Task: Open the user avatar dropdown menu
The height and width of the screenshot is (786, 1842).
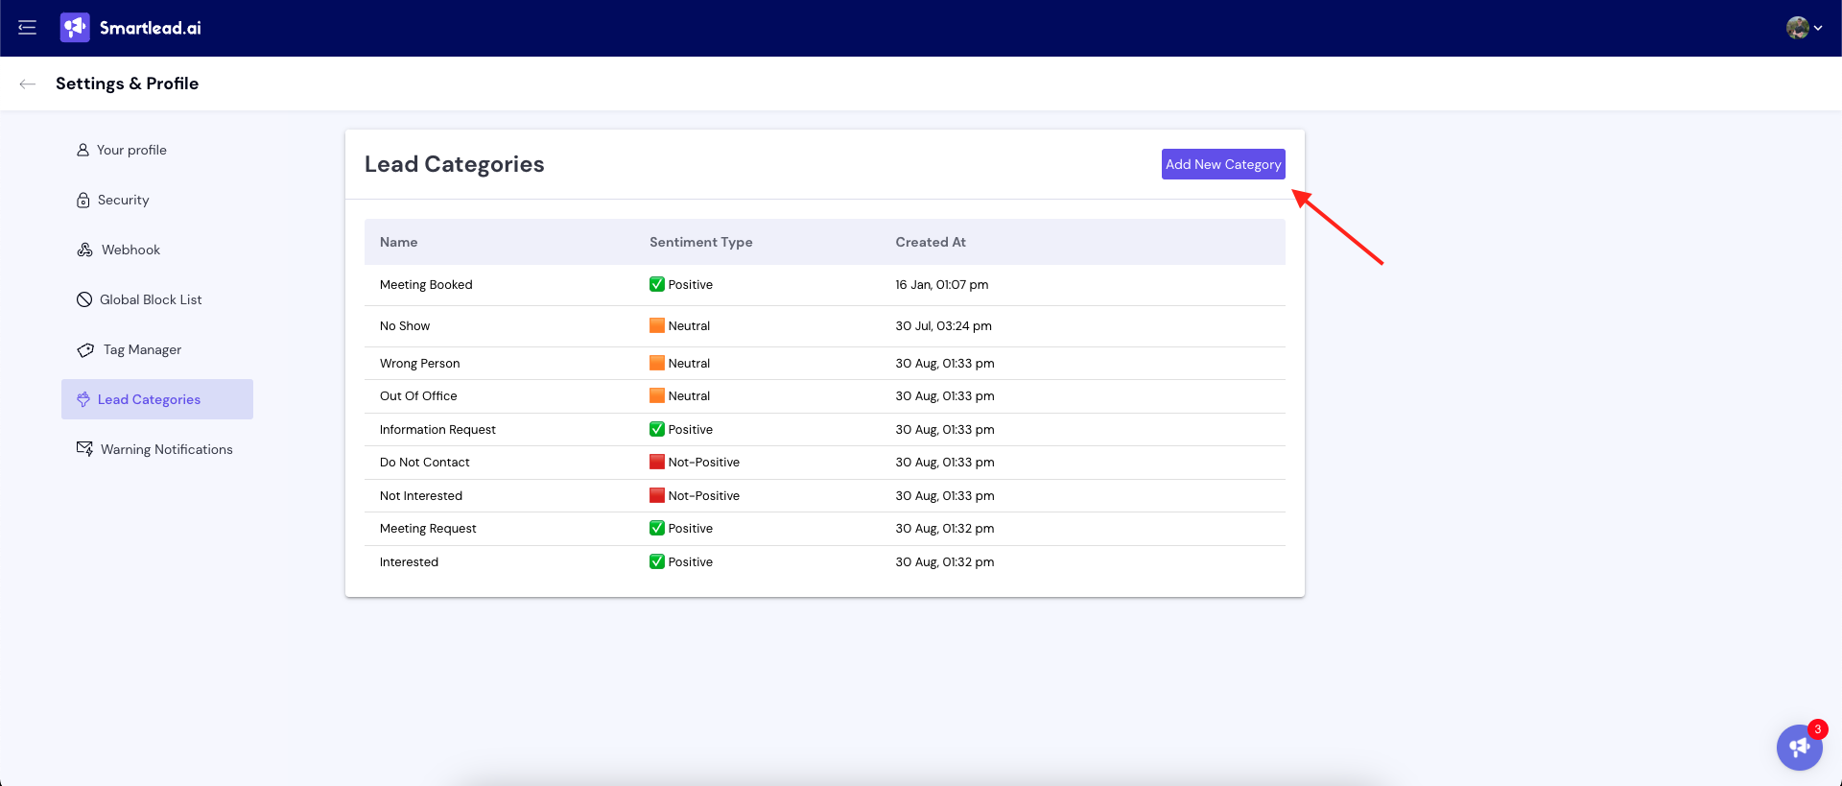Action: pyautogui.click(x=1804, y=28)
